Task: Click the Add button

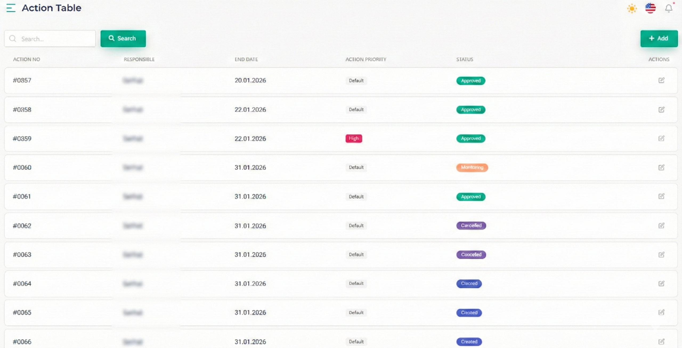Action: [659, 38]
